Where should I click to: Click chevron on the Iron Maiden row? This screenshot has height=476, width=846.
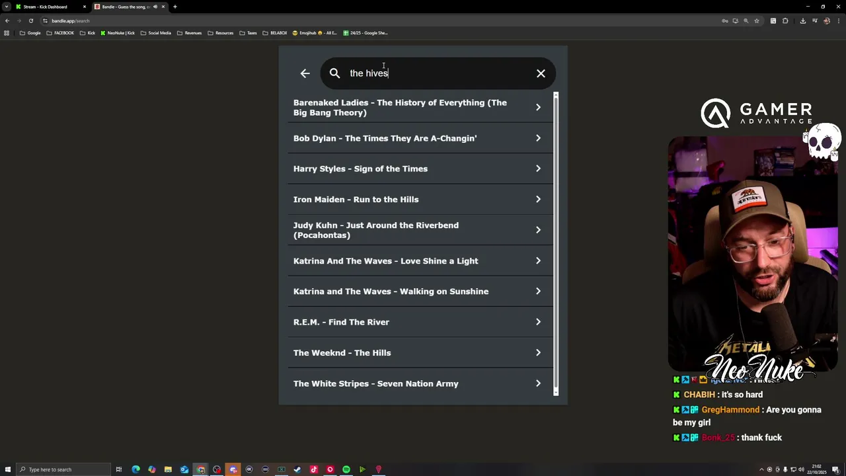point(538,199)
